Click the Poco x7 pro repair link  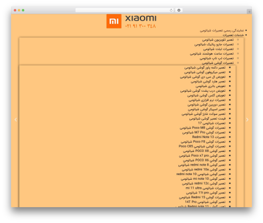click(x=203, y=156)
